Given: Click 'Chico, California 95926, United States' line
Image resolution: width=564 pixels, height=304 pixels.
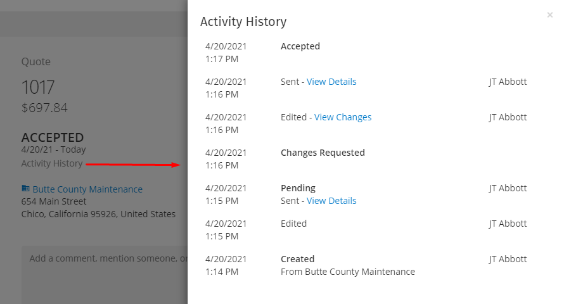Looking at the screenshot, I should (x=98, y=214).
